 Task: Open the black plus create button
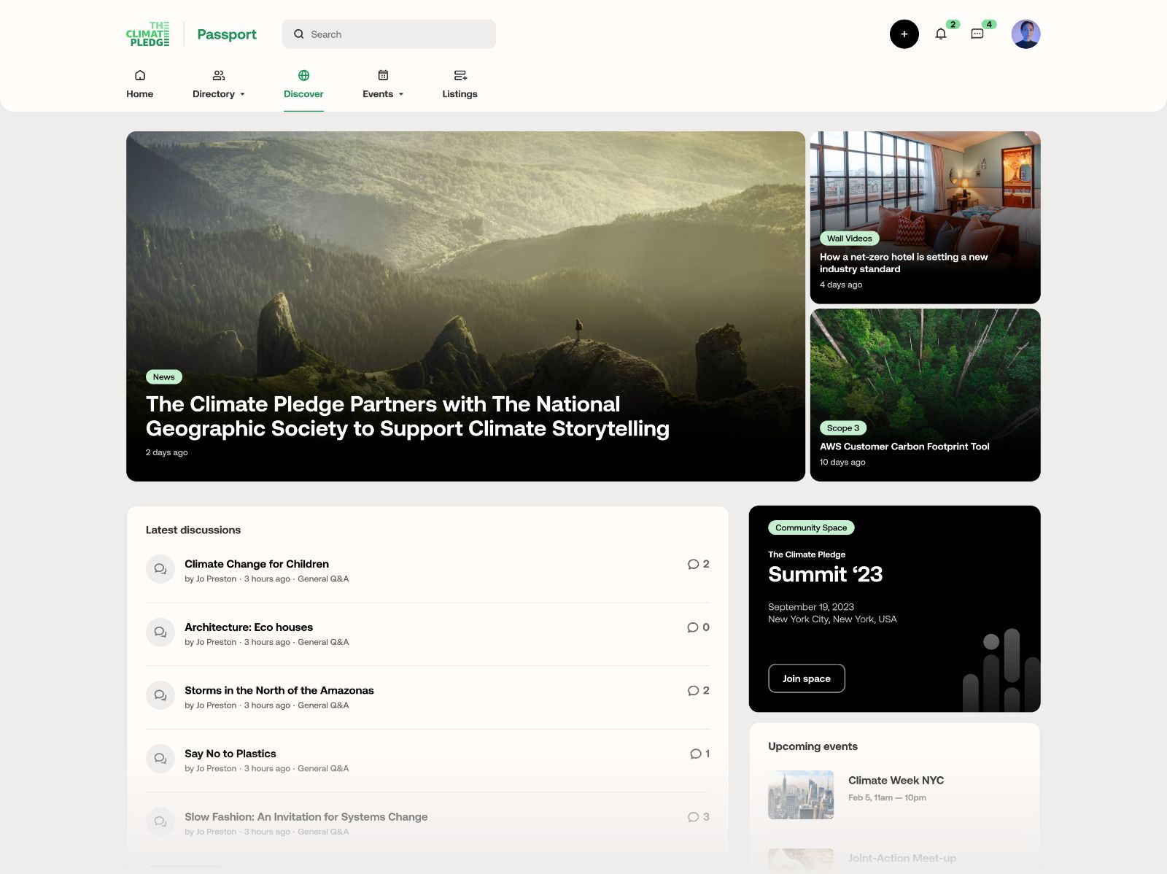tap(904, 34)
